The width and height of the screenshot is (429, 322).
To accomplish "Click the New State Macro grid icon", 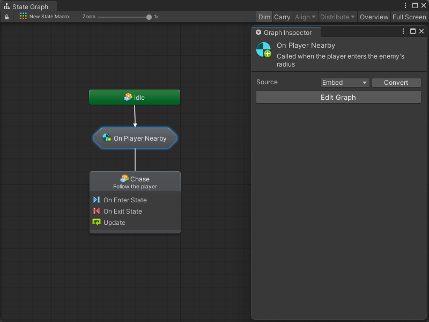I will 23,17.
